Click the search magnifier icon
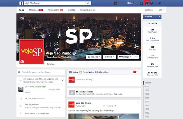The image size is (183, 119). pos(88,3)
